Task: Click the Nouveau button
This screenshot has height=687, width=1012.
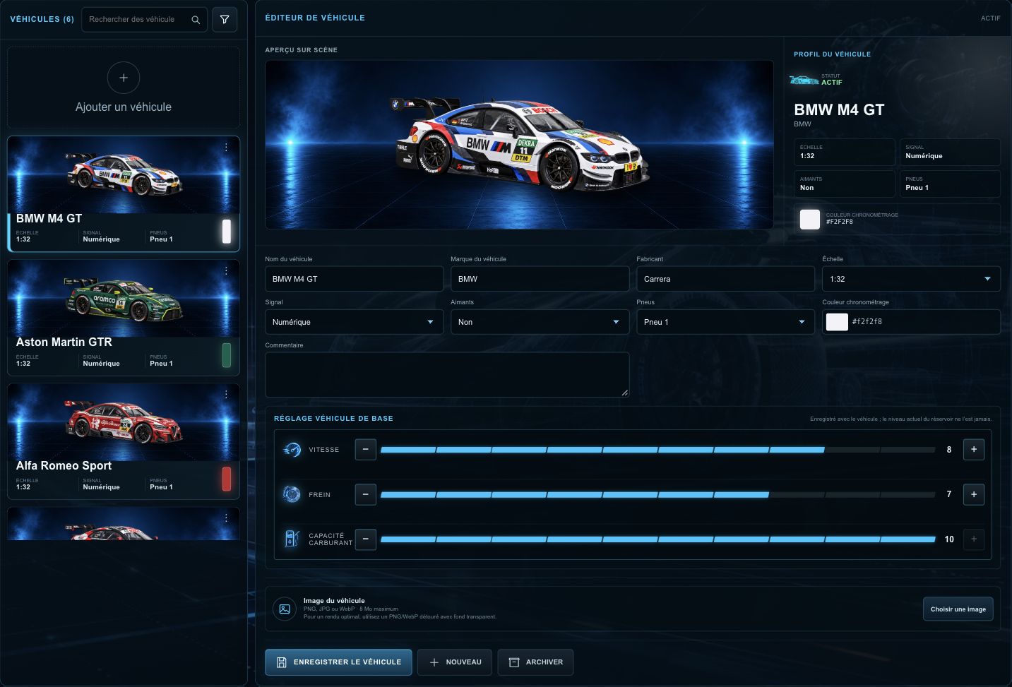Action: pyautogui.click(x=456, y=662)
